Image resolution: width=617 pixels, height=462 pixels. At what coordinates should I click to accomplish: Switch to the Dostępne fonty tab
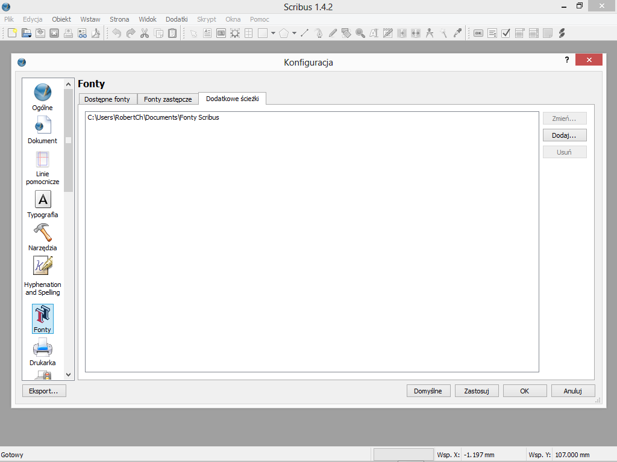tap(107, 99)
